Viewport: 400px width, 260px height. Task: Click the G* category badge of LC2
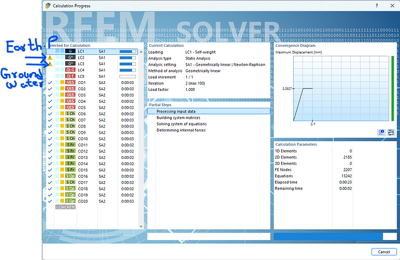[x=70, y=57]
